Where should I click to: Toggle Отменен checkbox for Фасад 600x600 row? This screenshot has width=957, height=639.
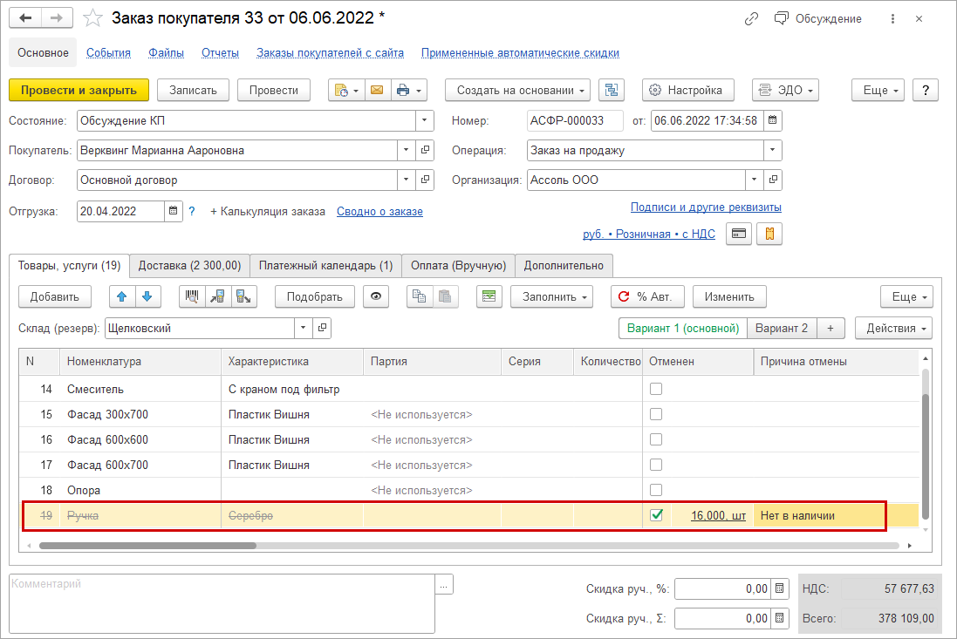point(656,439)
